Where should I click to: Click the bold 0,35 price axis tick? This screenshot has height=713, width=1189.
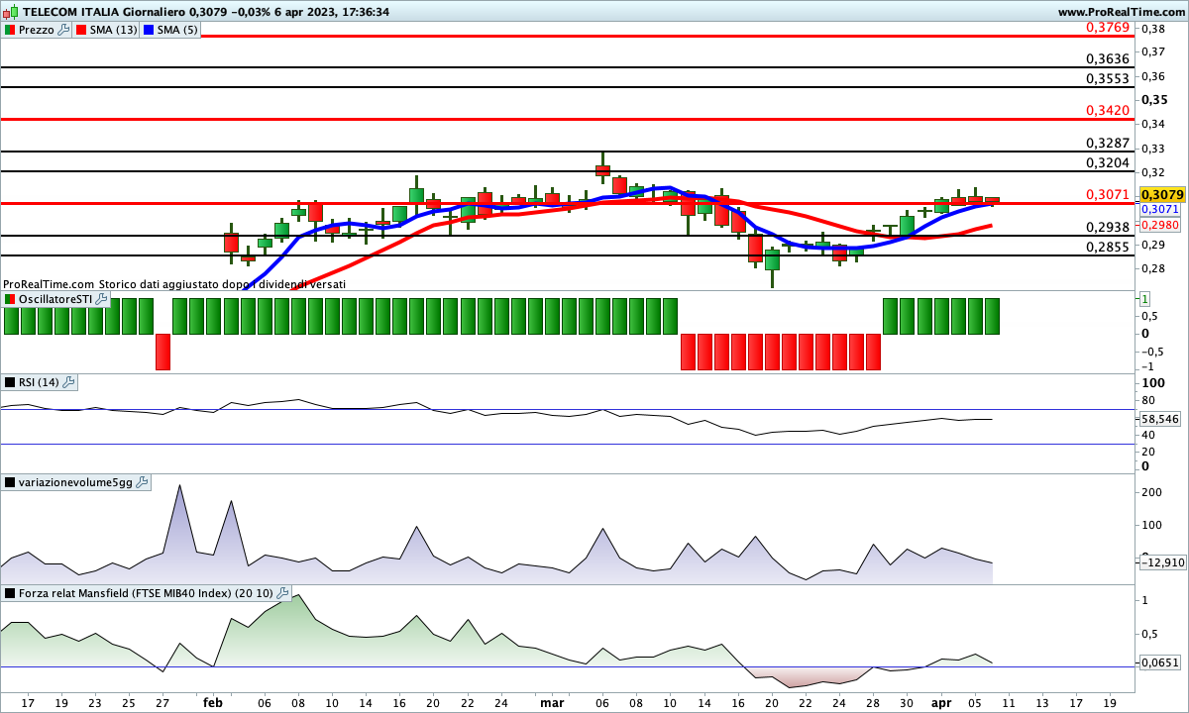coord(1154,100)
